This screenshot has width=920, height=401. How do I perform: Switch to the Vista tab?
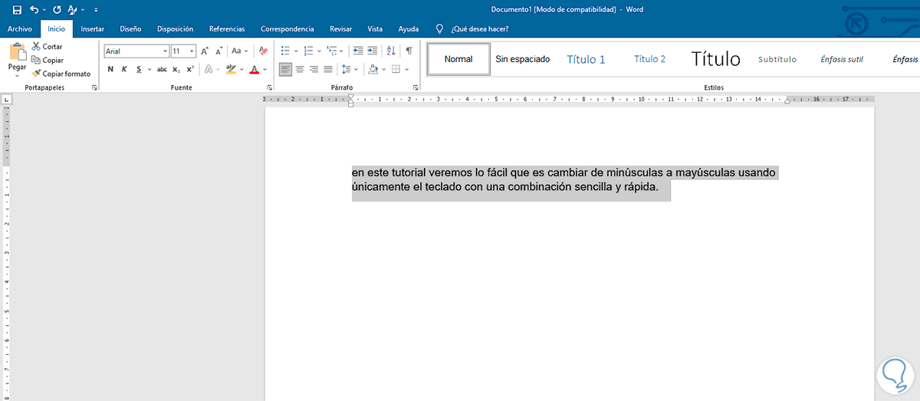(375, 29)
